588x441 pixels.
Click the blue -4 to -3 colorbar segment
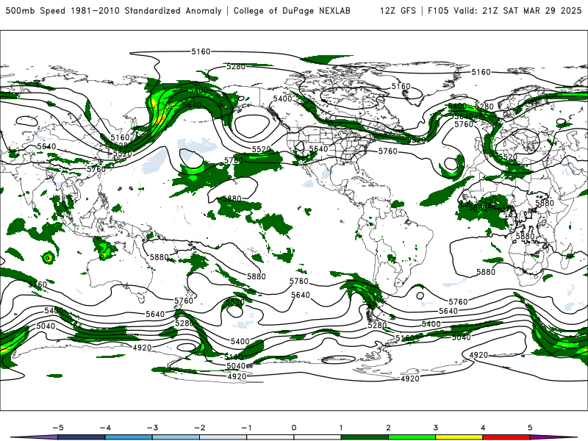point(129,437)
